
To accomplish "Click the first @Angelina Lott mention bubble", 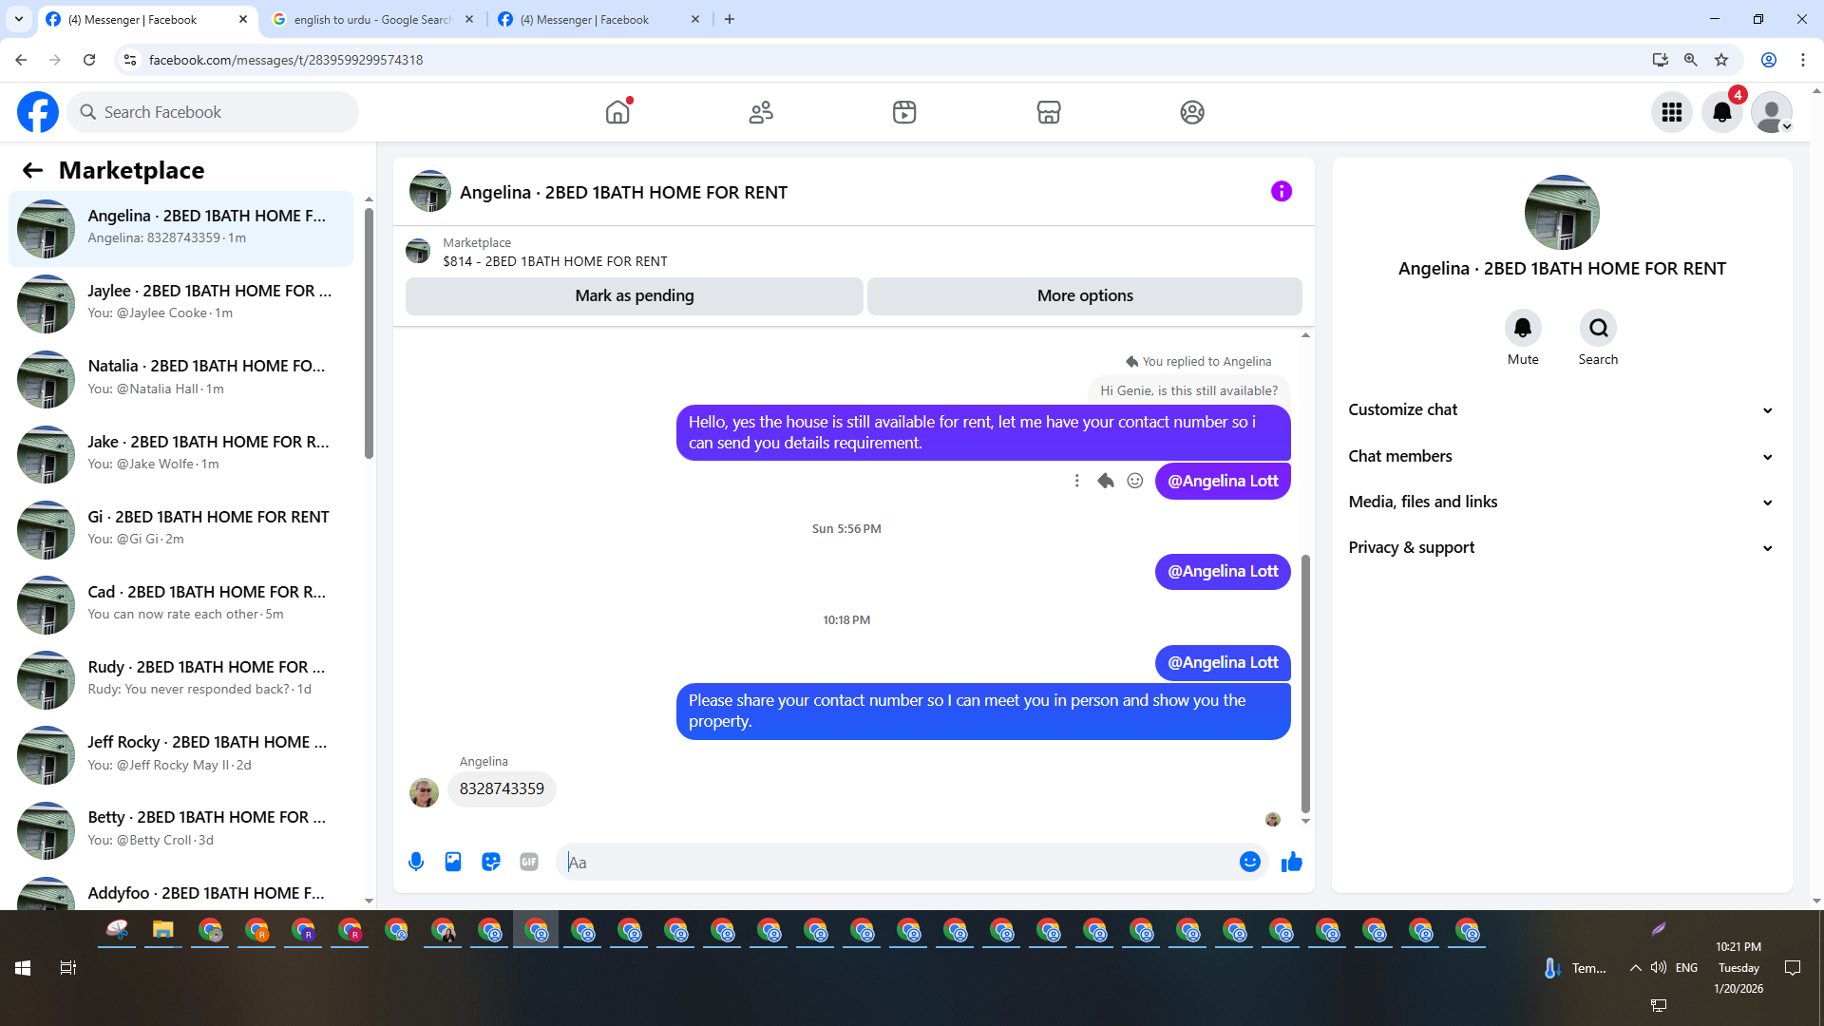I will click(x=1223, y=481).
